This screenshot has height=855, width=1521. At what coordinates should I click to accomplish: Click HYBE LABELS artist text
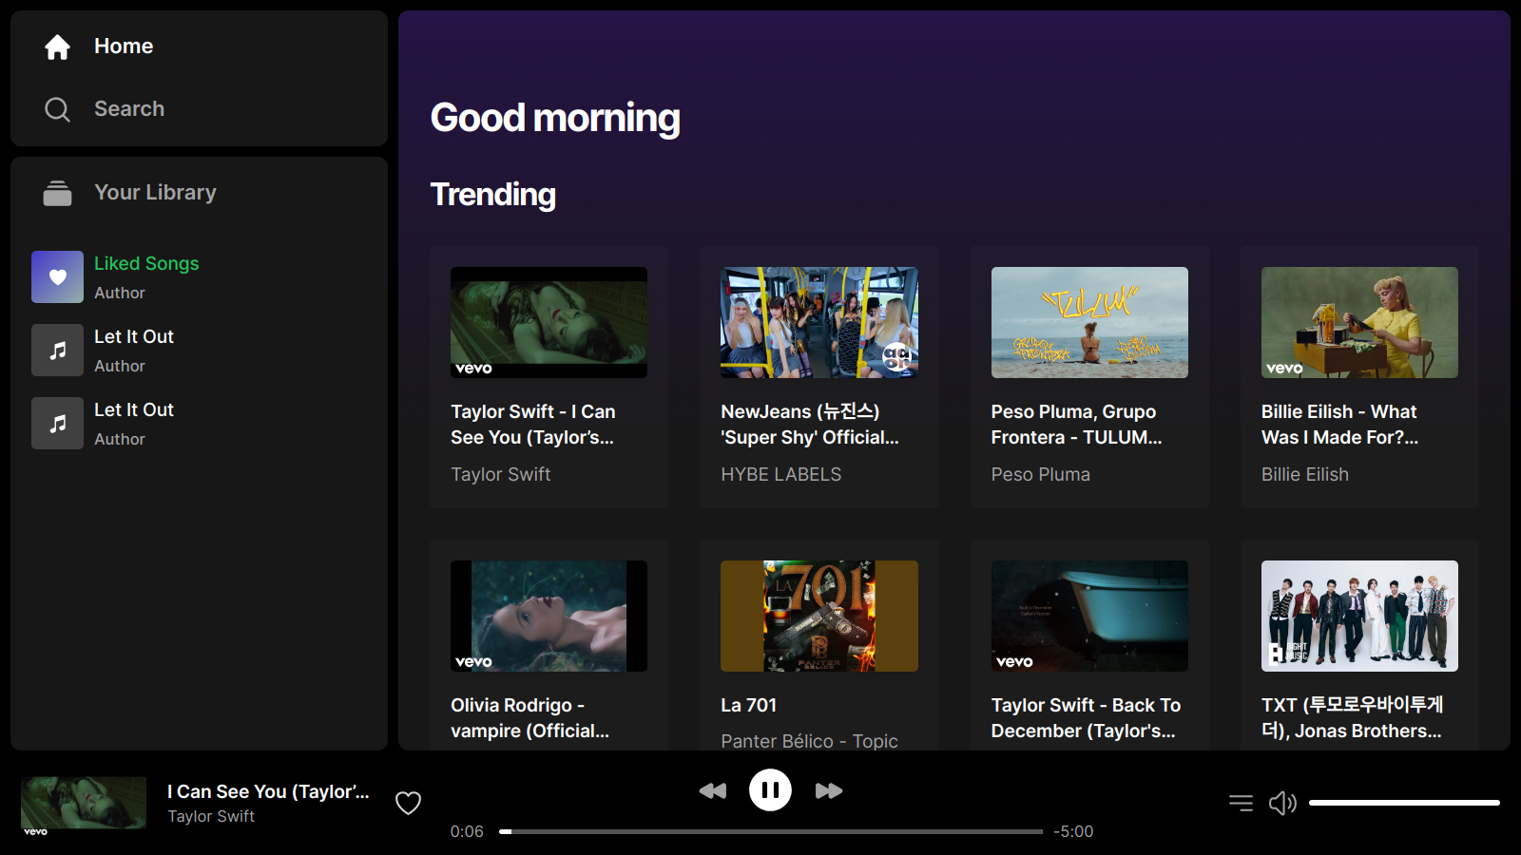coord(781,474)
